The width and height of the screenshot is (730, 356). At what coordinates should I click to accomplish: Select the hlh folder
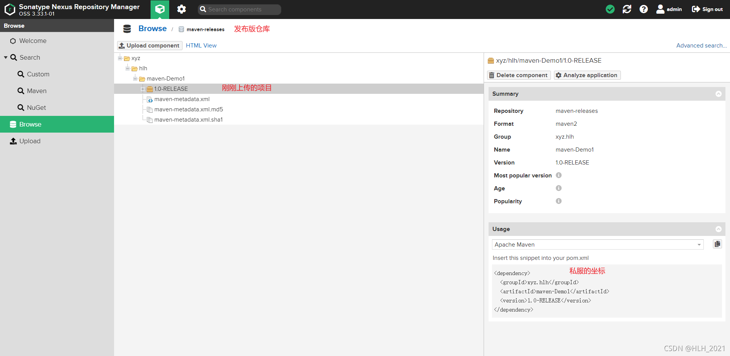[x=143, y=68]
